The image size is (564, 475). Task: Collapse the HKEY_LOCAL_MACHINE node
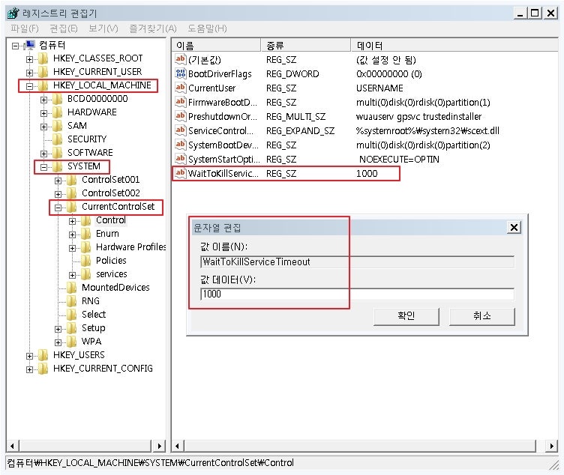coord(29,86)
